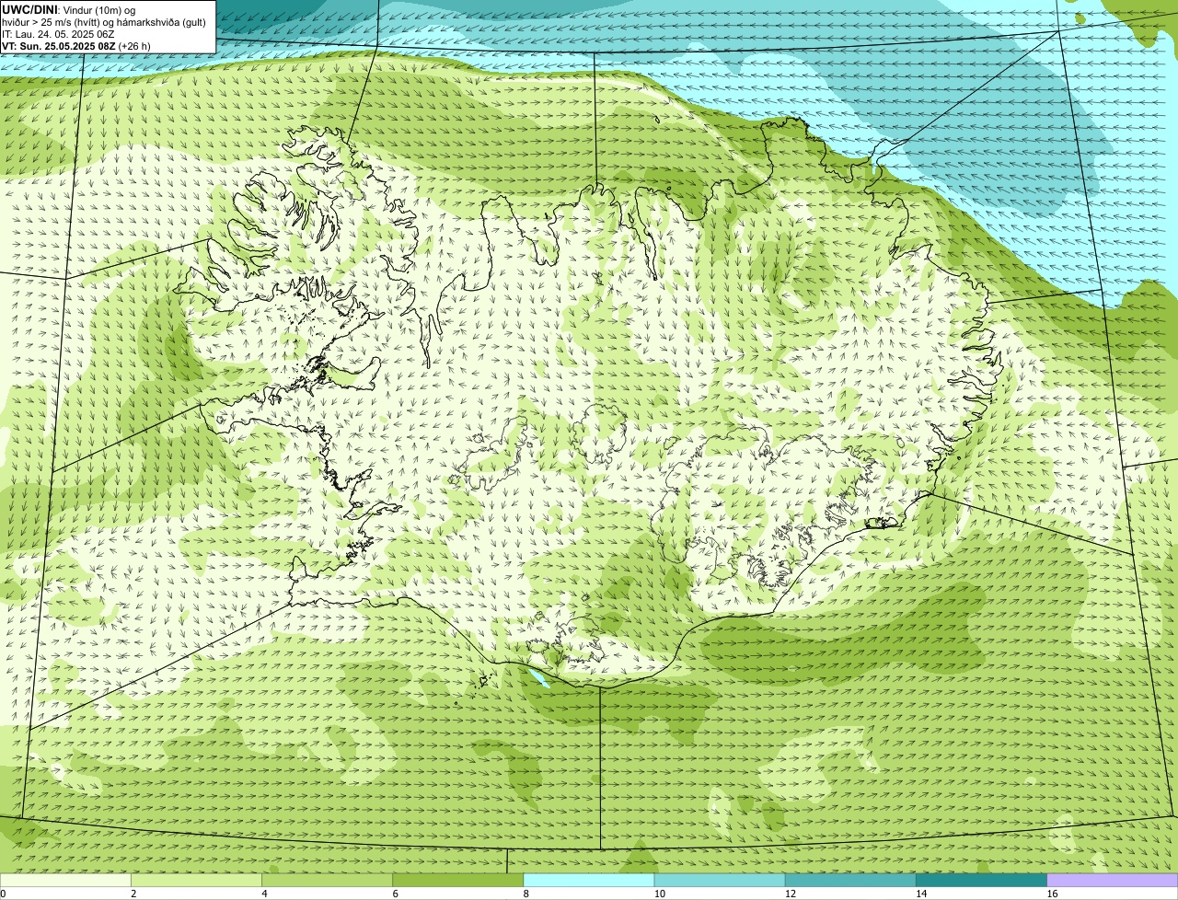1178x900 pixels.
Task: Click the purple swatch above 16 m/s
Action: tap(1113, 881)
